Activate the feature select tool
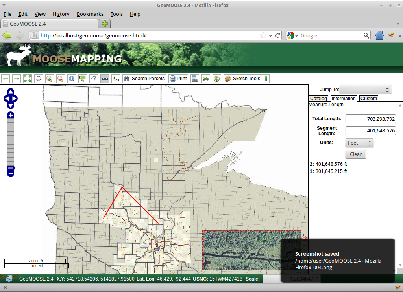 pyautogui.click(x=83, y=79)
